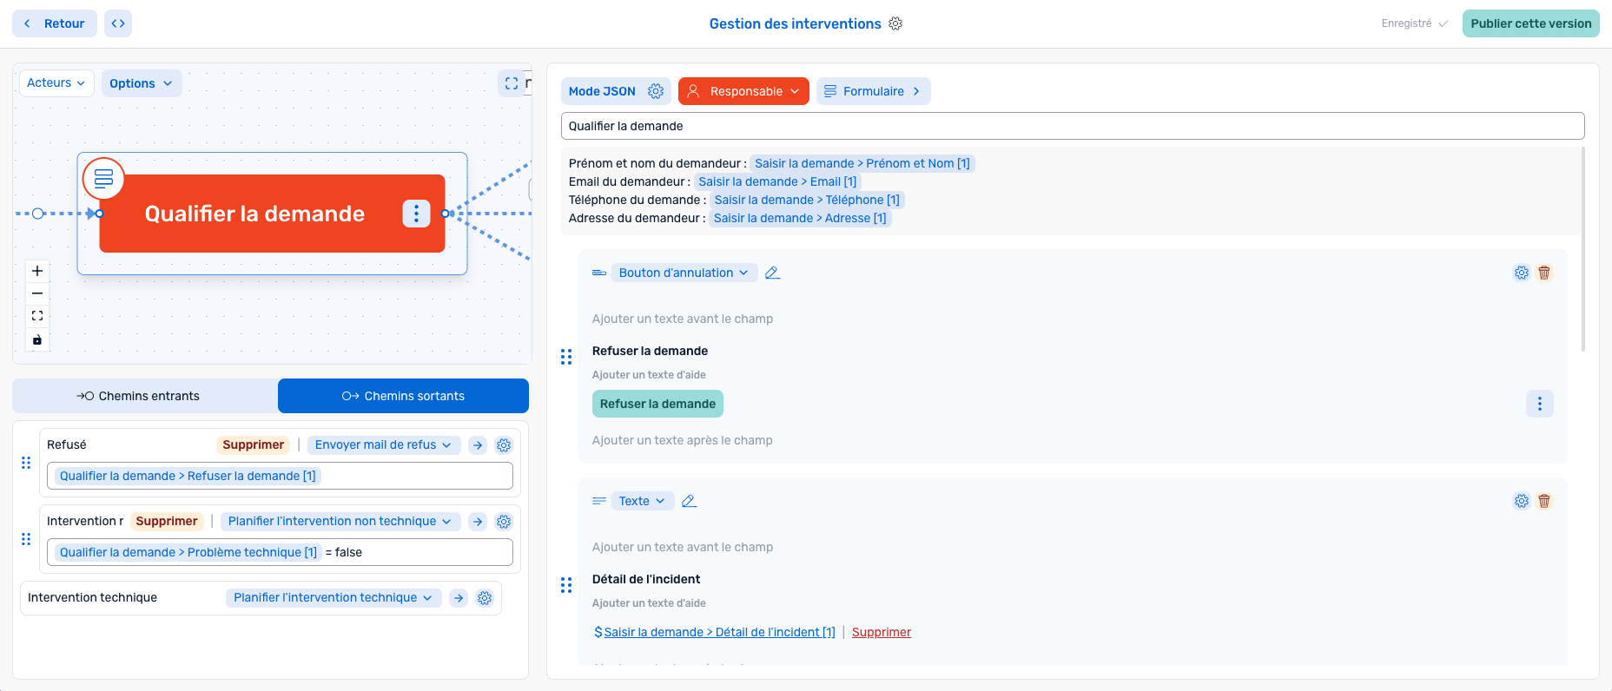Click edit pencil next to Bouton d'annulation
The width and height of the screenshot is (1612, 691).
[772, 273]
